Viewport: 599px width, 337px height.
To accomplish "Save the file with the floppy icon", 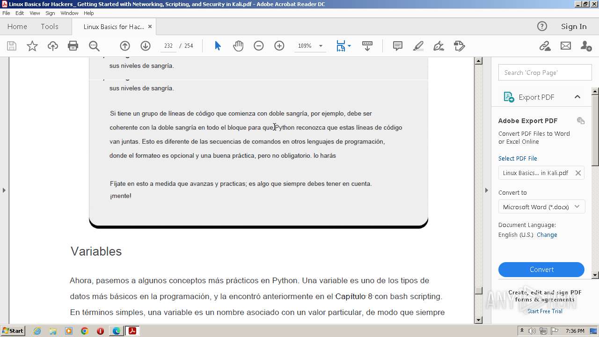I will pos(12,46).
